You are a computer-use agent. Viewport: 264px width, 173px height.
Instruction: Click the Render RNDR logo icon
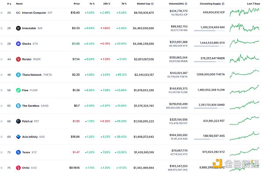pos(18,59)
